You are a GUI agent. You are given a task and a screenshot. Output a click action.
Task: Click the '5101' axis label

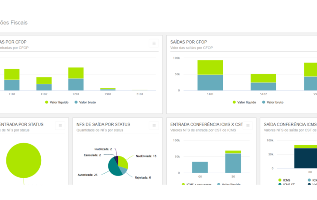coord(210,94)
